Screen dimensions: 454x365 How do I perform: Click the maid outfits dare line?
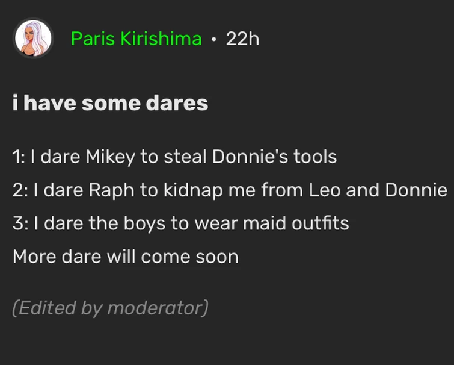point(180,223)
